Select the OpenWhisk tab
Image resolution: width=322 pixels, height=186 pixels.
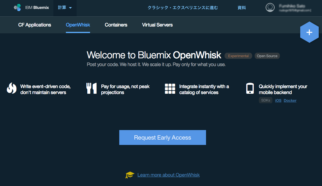coord(78,25)
